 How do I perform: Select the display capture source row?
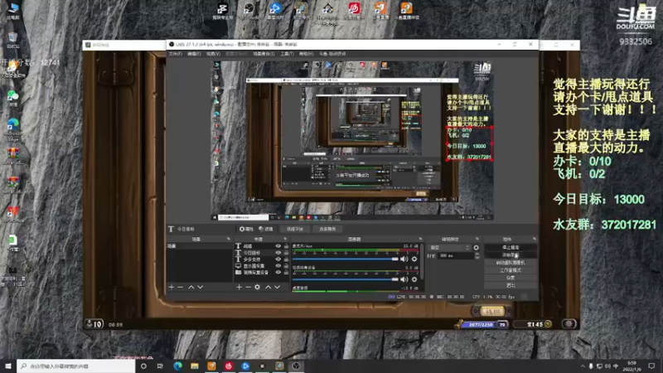[x=261, y=266]
